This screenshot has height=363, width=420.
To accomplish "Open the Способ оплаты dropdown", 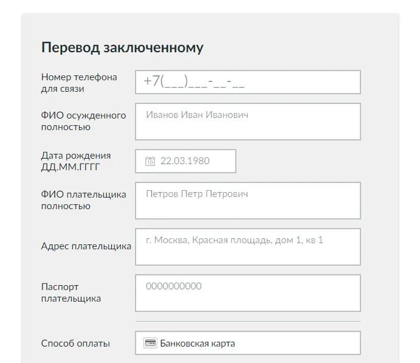I will pyautogui.click(x=248, y=343).
